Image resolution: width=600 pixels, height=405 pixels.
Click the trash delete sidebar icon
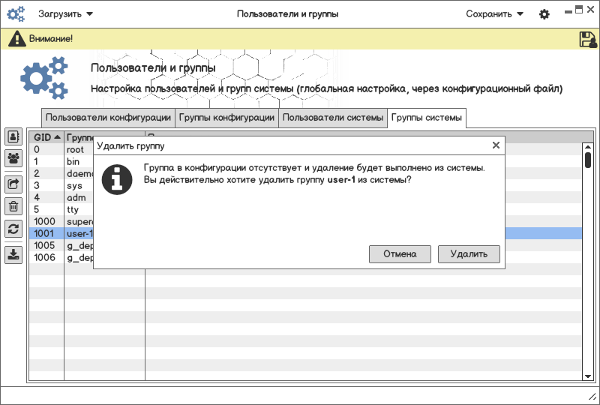click(13, 207)
